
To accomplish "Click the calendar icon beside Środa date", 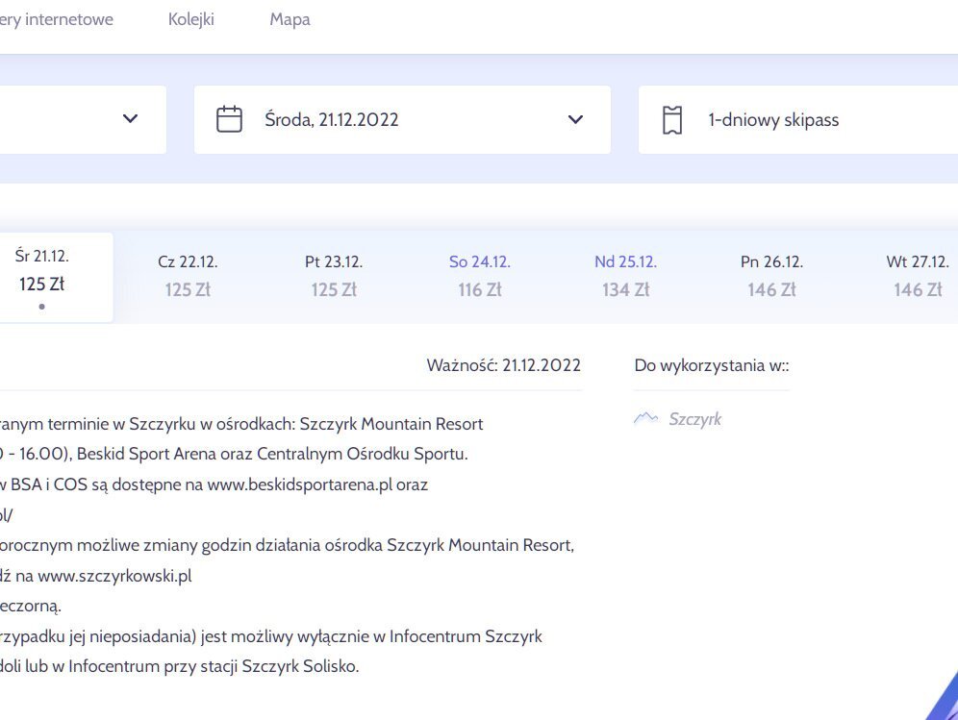I will click(x=229, y=119).
